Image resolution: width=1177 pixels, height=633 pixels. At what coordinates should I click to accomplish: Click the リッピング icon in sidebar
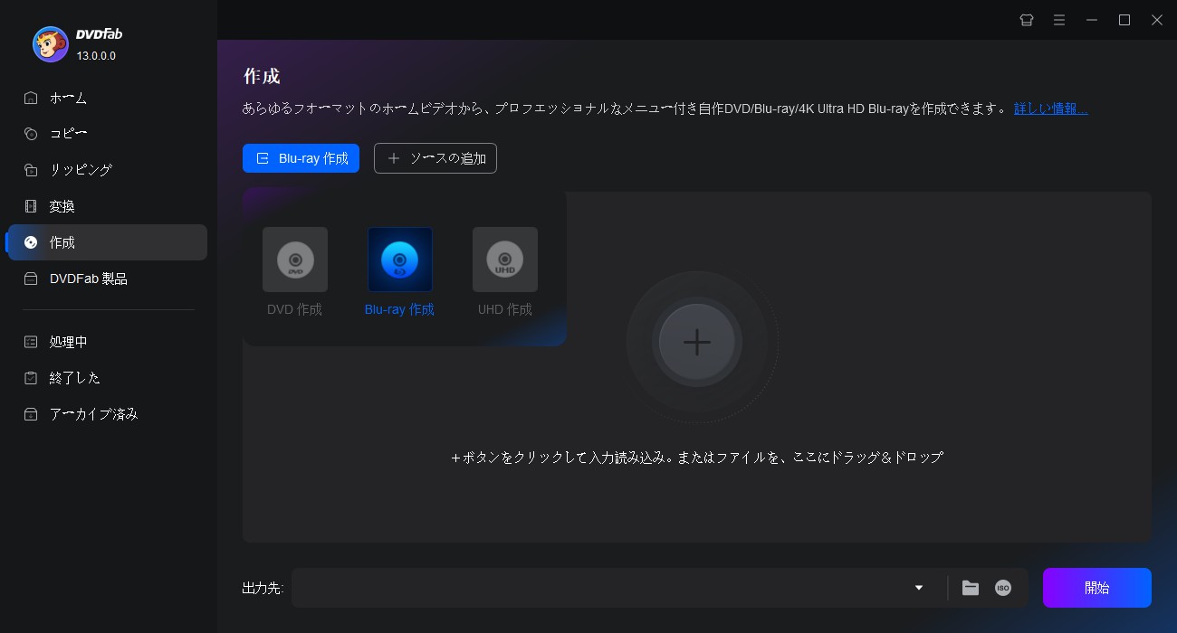(31, 170)
